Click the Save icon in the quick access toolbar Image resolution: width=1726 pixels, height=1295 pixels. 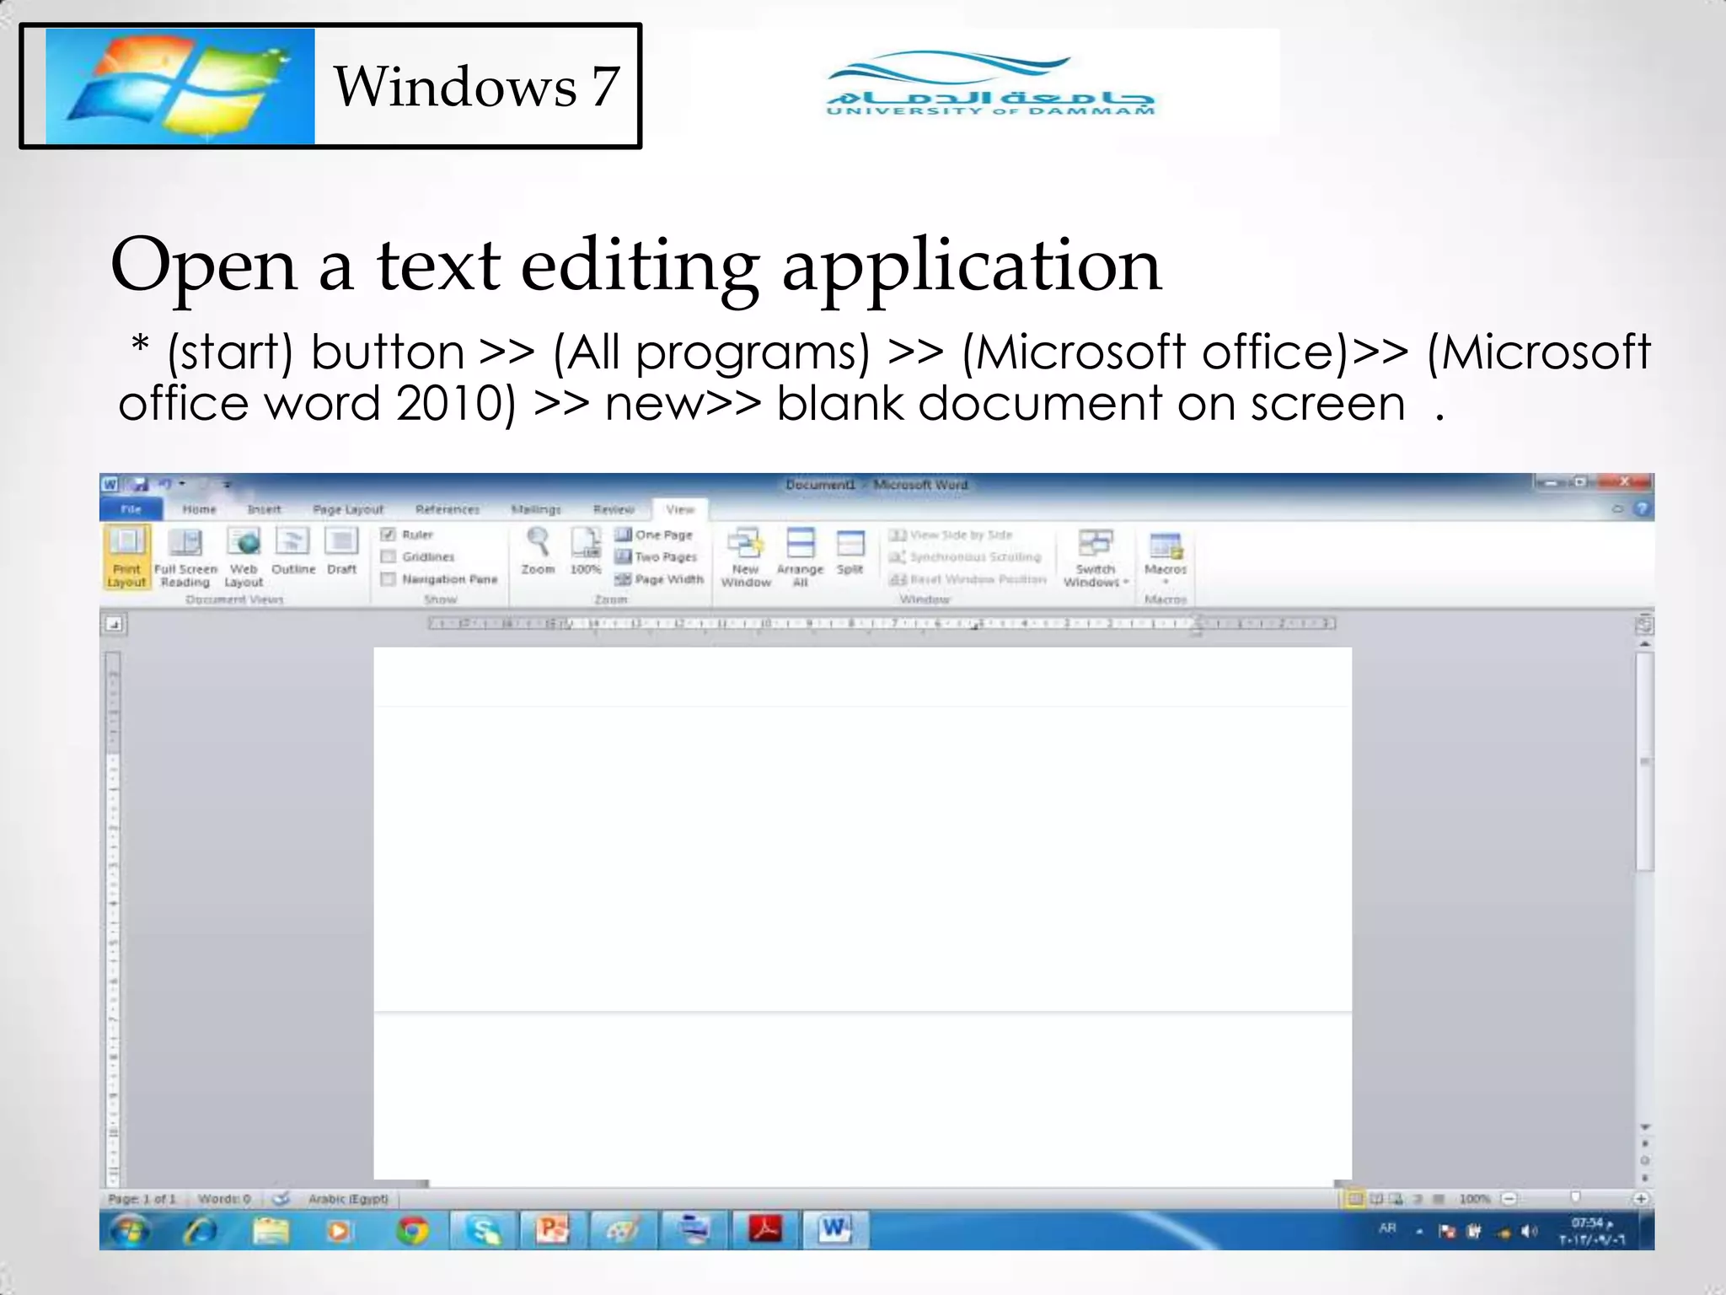point(140,484)
